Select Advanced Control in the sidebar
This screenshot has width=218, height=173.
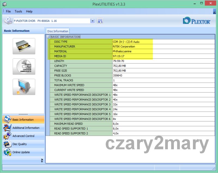click(23, 136)
